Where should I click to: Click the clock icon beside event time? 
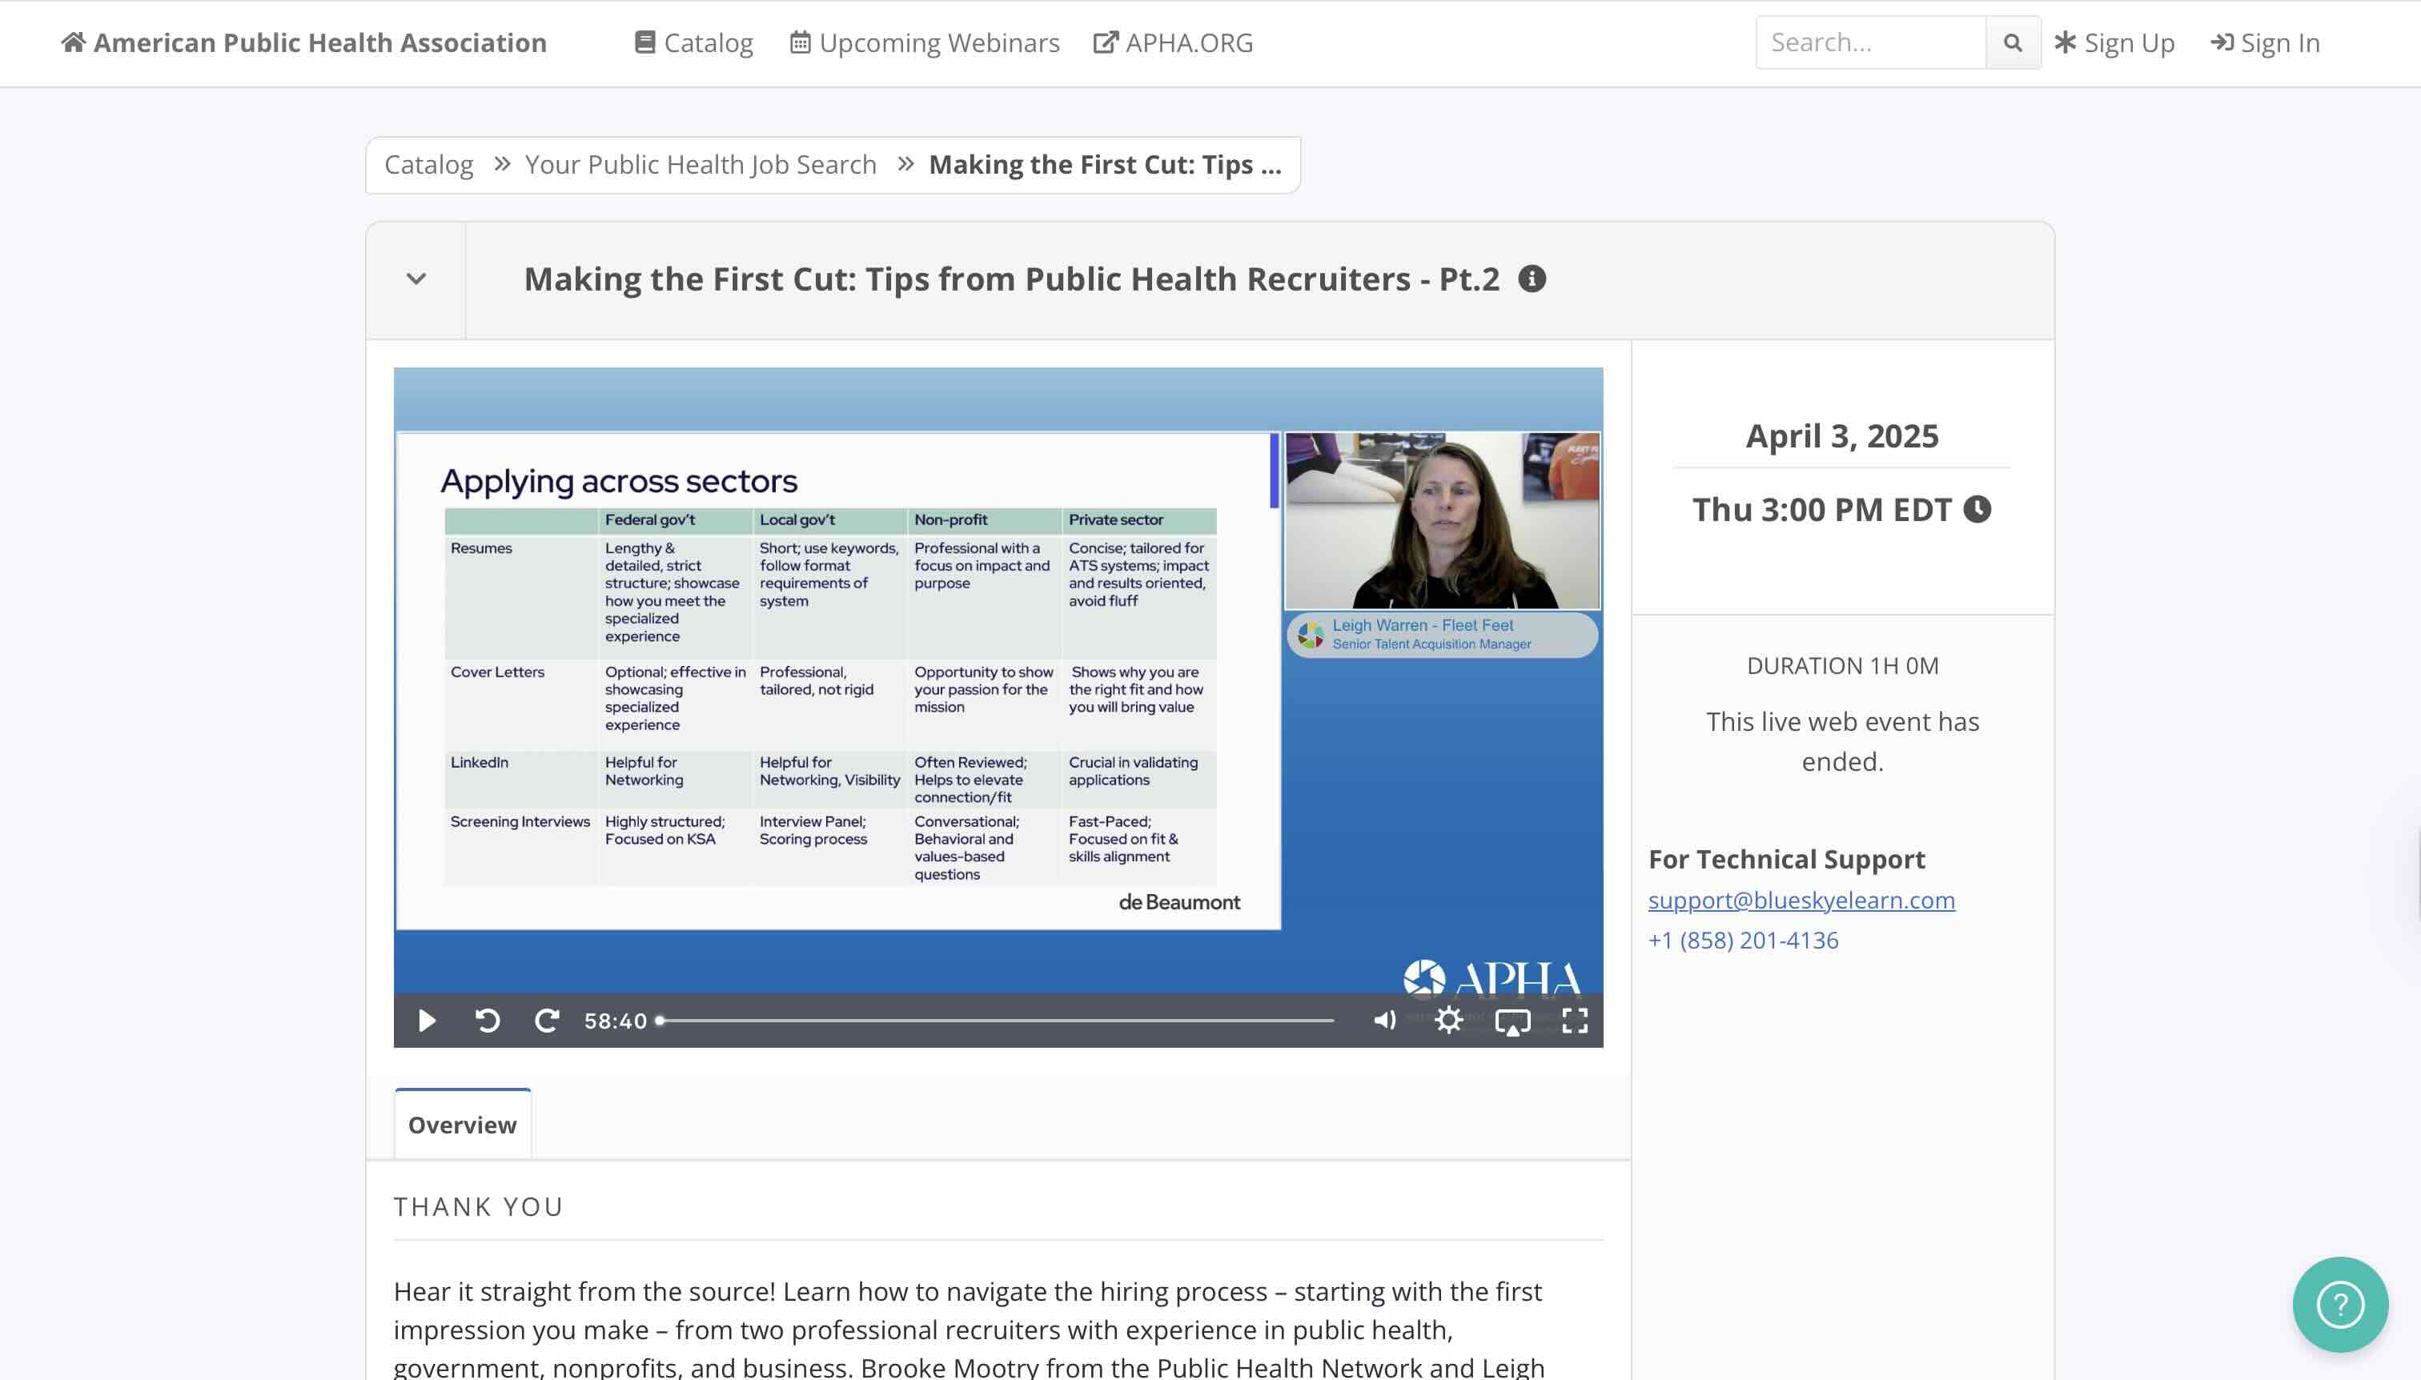(1977, 510)
